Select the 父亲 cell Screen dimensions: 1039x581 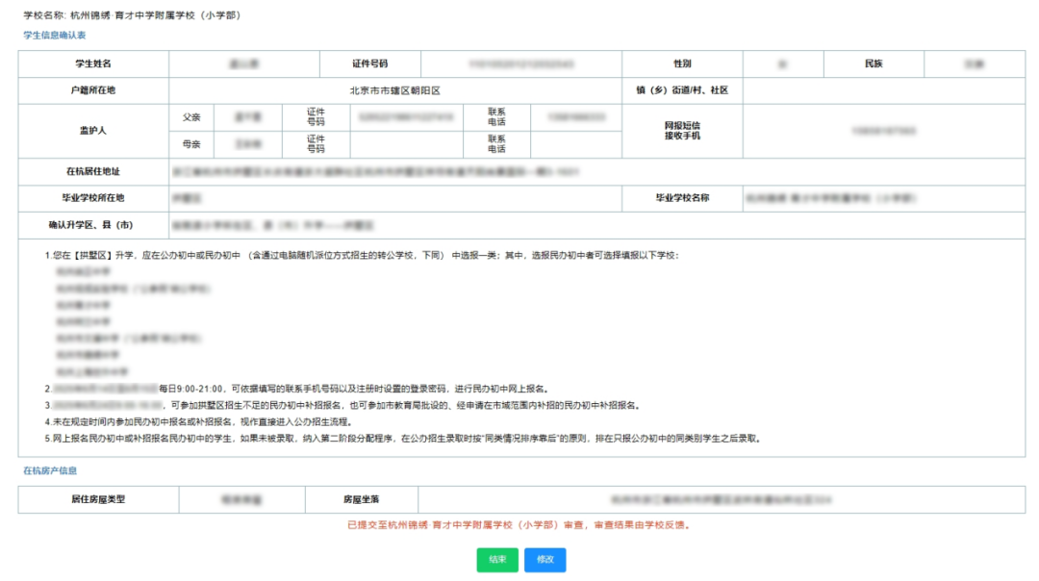click(x=191, y=117)
